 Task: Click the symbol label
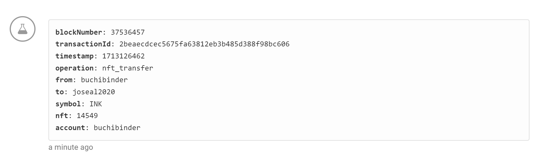click(68, 104)
